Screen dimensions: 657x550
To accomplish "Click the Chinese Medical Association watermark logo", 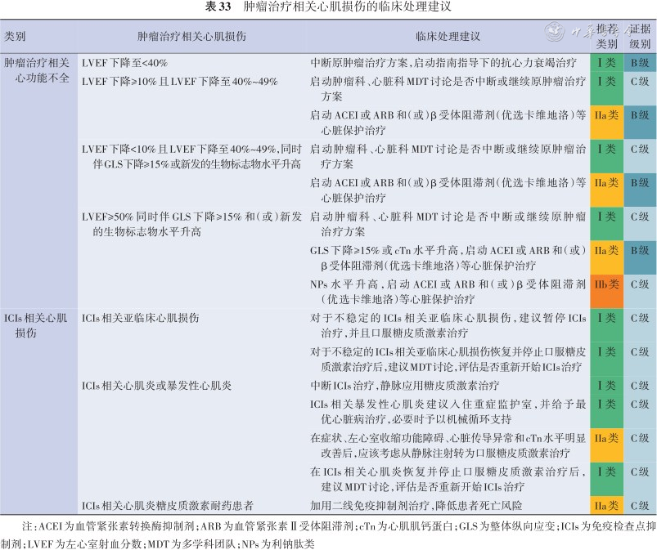I will [559, 34].
